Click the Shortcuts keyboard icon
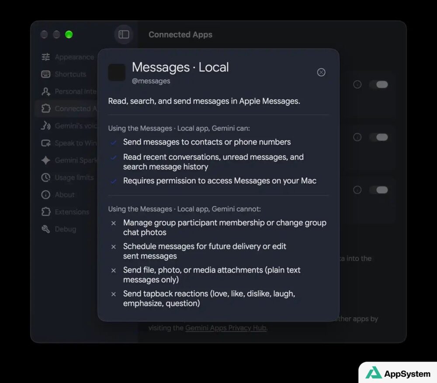Screen dimensions: 437x383 46,74
